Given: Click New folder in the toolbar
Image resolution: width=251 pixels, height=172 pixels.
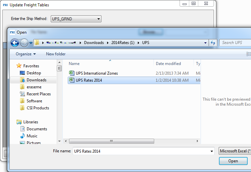Looking at the screenshot, I should 56,54.
